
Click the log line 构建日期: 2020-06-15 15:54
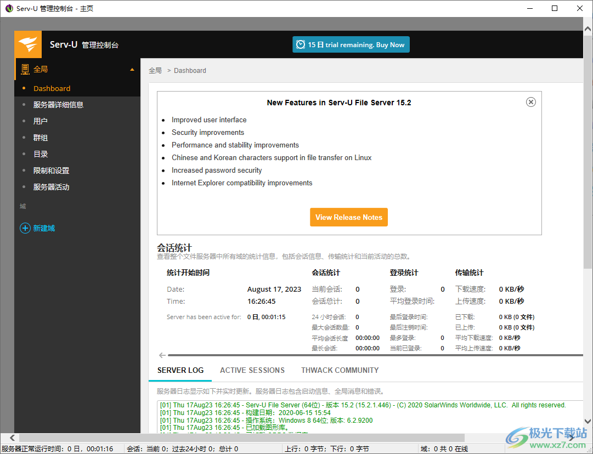pyautogui.click(x=245, y=413)
